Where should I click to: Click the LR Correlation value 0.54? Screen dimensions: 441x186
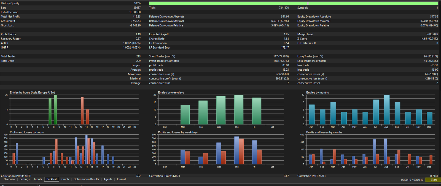(286, 43)
